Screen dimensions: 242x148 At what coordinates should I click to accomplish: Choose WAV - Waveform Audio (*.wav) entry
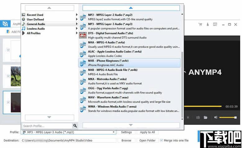[x=130, y=100]
